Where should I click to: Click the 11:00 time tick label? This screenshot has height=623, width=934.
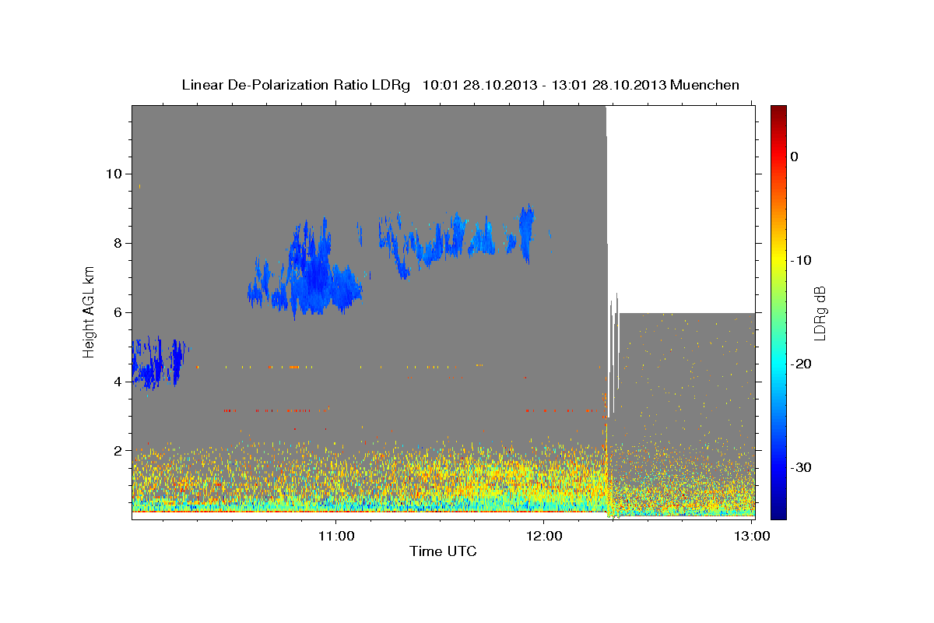pyautogui.click(x=336, y=536)
